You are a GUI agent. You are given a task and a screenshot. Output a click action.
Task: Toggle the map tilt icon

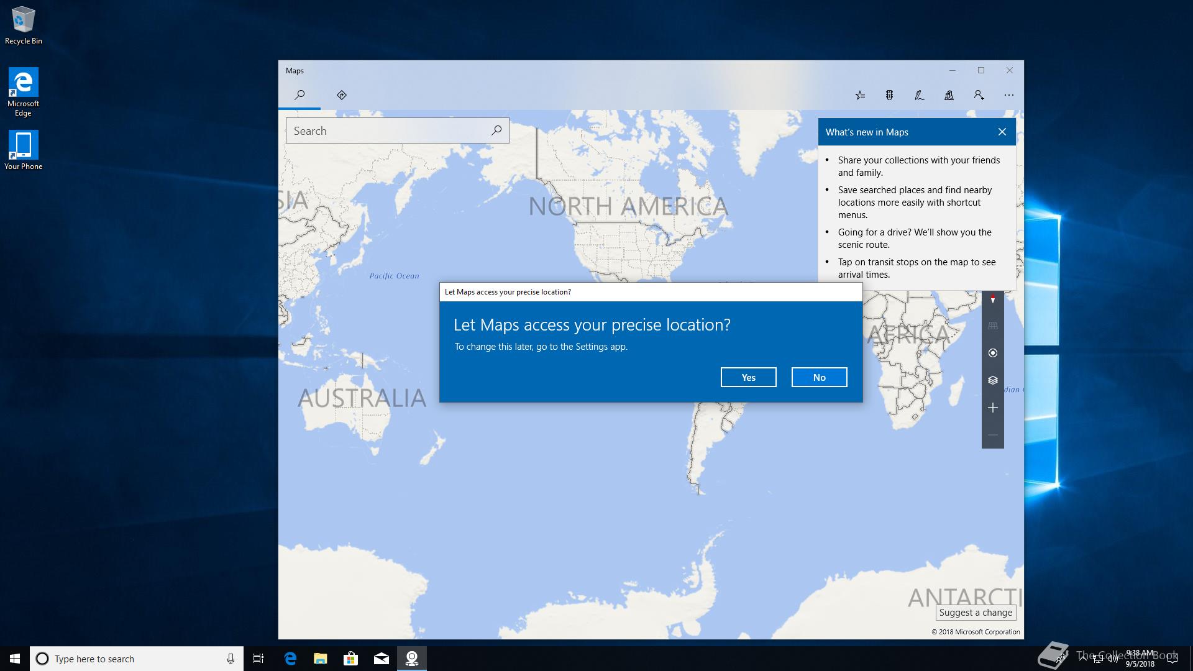pos(992,326)
